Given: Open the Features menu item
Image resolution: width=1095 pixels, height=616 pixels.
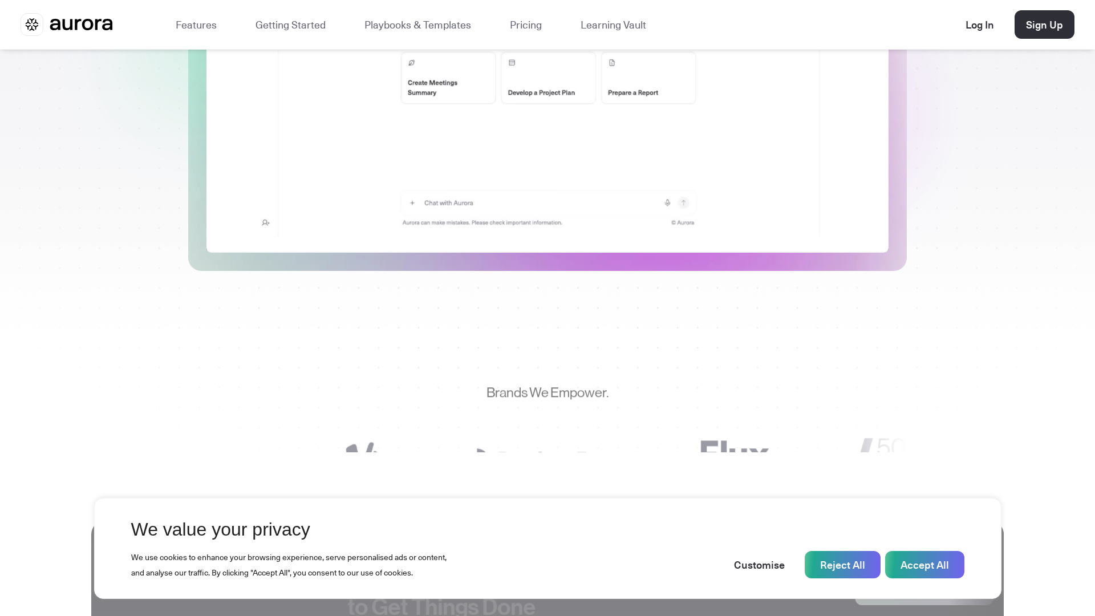Looking at the screenshot, I should 196,25.
